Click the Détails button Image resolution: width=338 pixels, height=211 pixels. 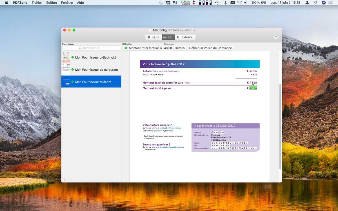[180, 48]
